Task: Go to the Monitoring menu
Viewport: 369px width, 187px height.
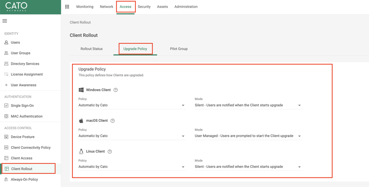Action: pyautogui.click(x=85, y=7)
